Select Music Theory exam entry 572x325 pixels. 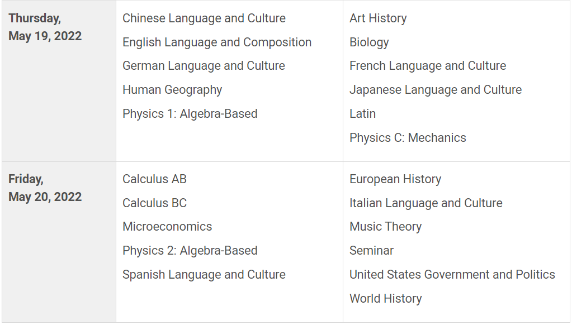(x=386, y=227)
